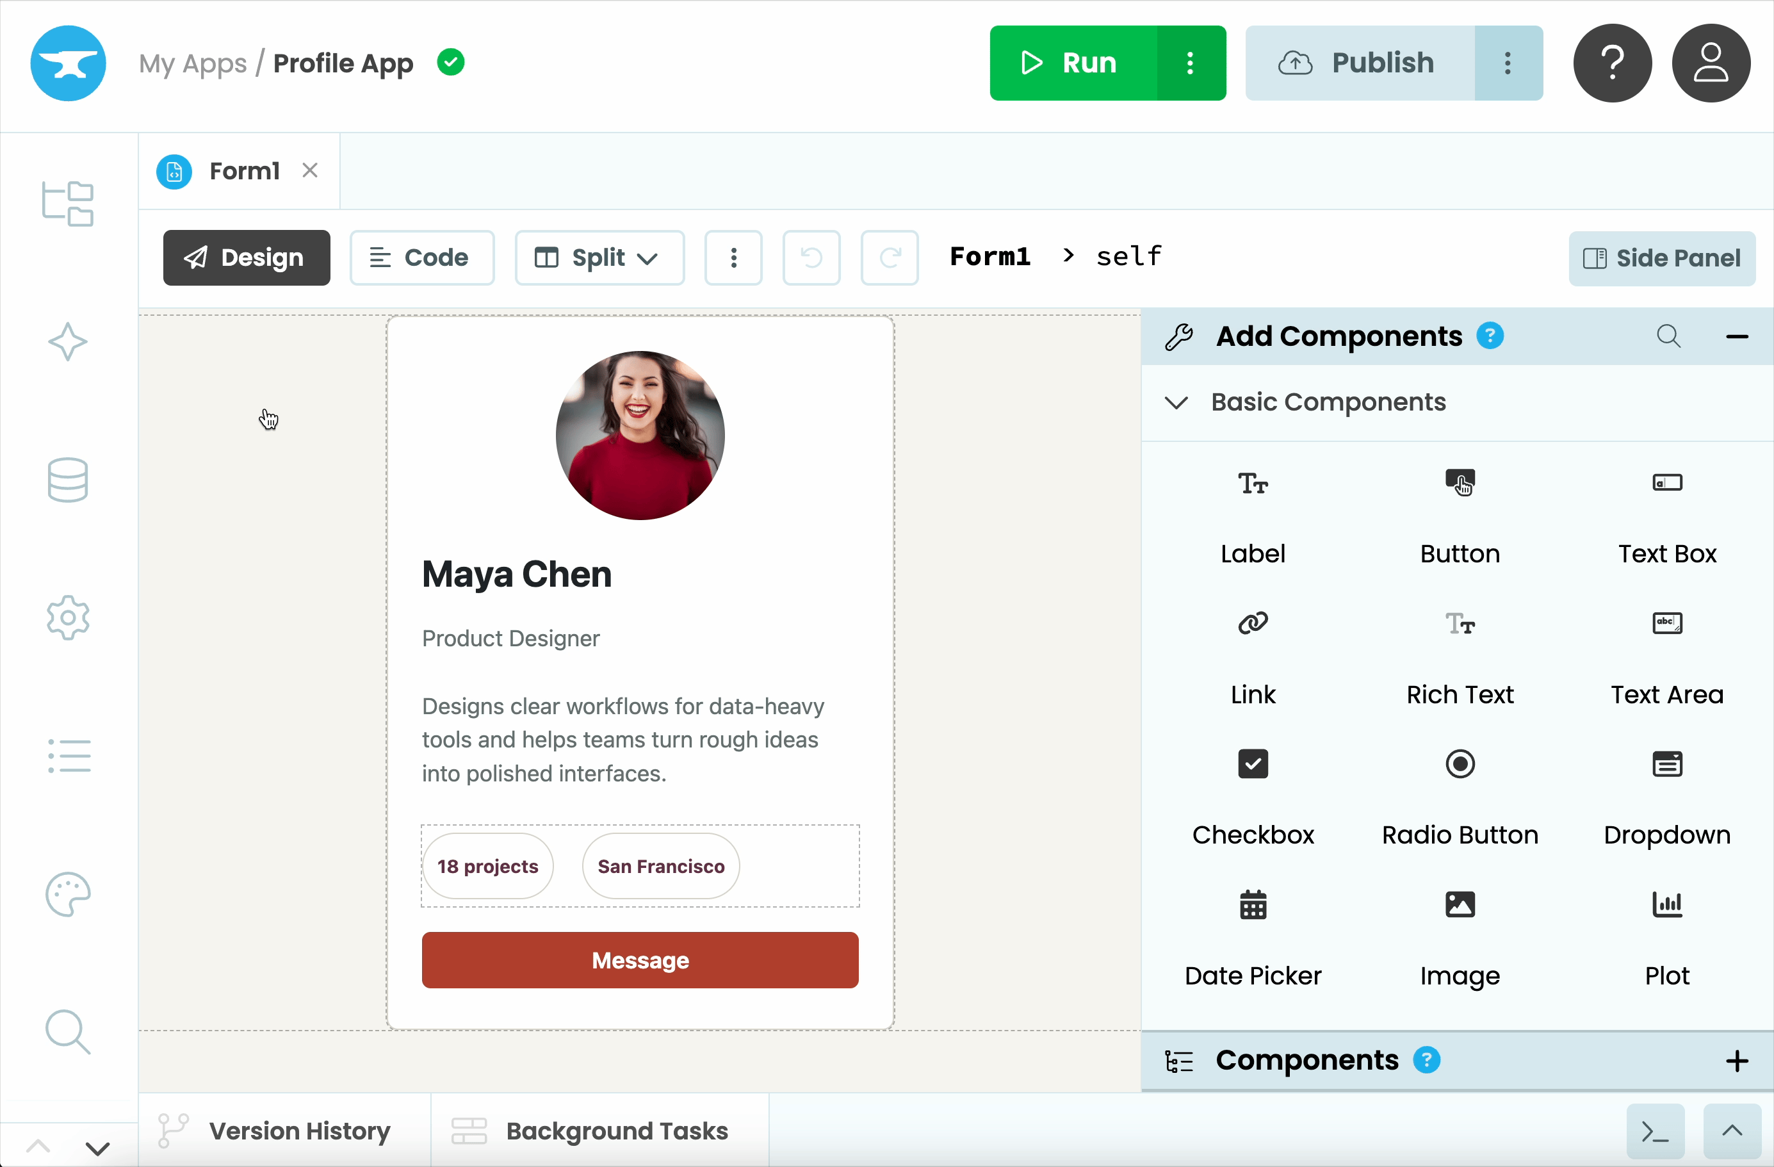1774x1167 pixels.
Task: Open the list-view sidebar icon
Action: [x=69, y=756]
